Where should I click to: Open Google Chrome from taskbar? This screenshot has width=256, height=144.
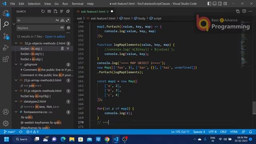tap(107, 139)
